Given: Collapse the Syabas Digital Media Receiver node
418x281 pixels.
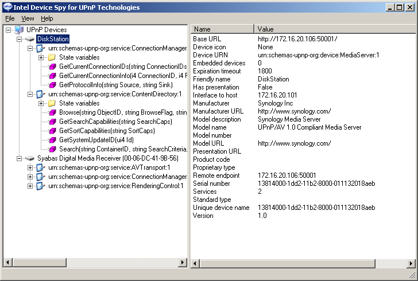Looking at the screenshot, I should (x=19, y=158).
